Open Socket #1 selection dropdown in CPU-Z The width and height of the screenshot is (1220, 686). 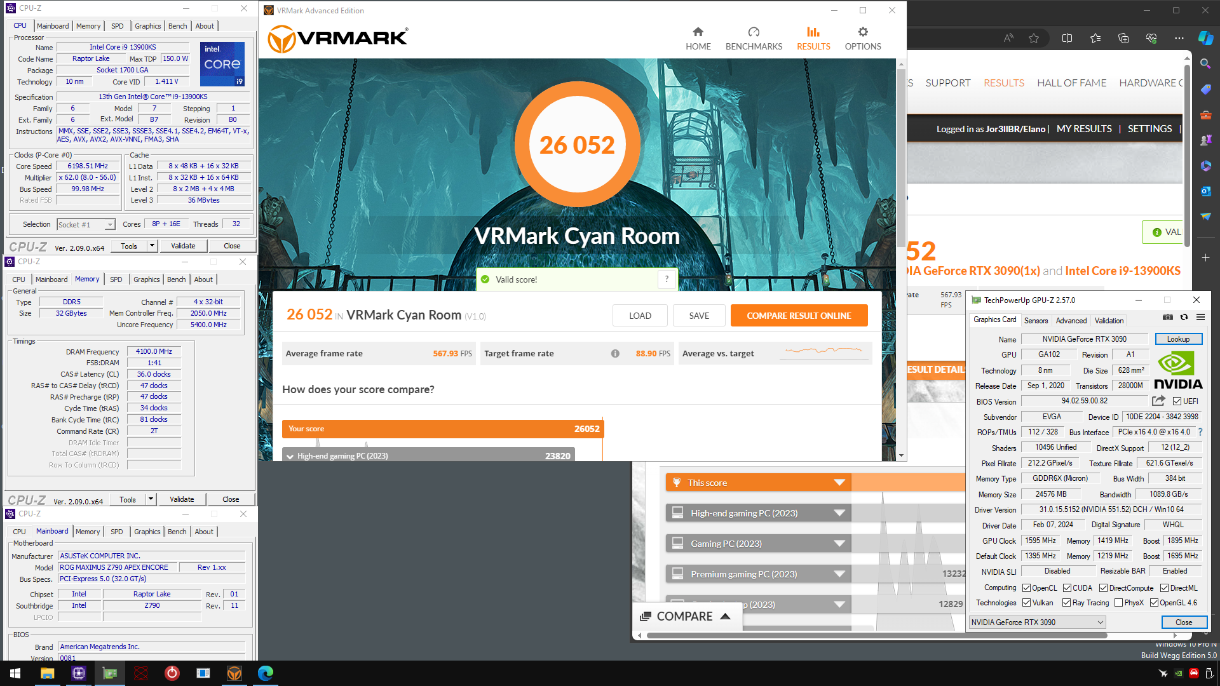[x=86, y=225]
